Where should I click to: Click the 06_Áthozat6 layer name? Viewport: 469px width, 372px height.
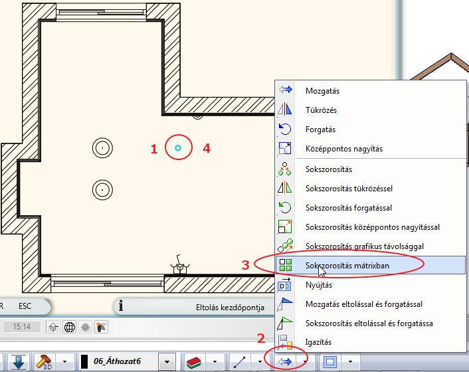(x=117, y=361)
